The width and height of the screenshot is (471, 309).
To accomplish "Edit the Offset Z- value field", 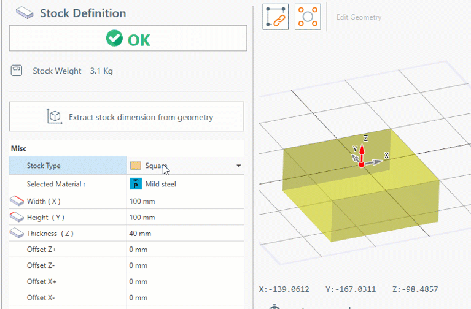I will tap(185, 265).
